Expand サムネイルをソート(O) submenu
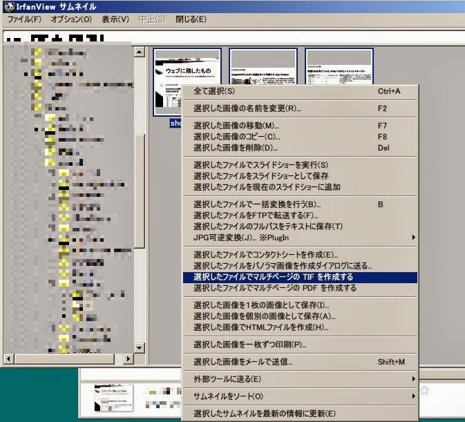Image resolution: width=465 pixels, height=422 pixels. pos(300,396)
